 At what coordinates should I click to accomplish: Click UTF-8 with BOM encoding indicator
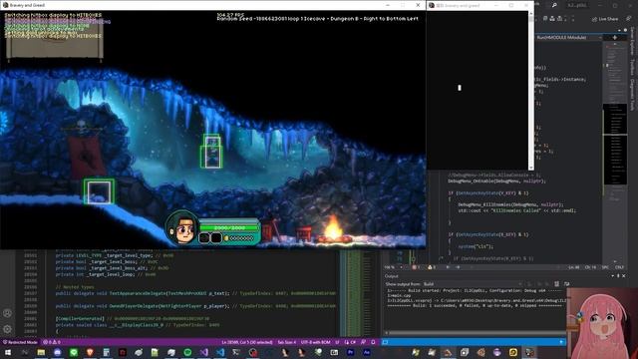[x=315, y=342]
